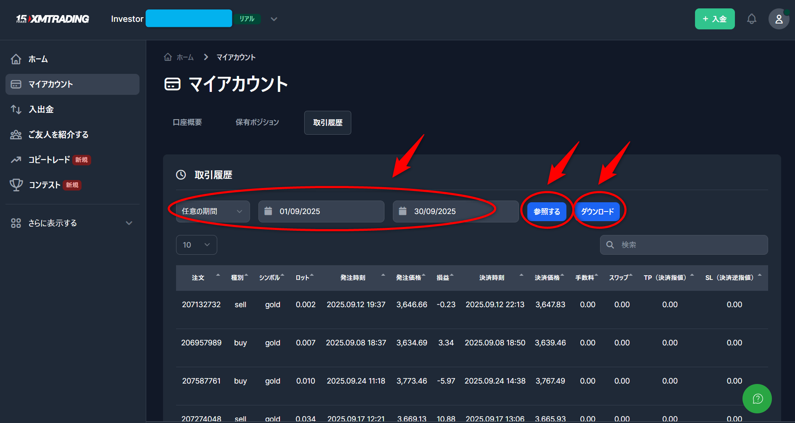Switch to the 保有ポジション tab

pos(257,123)
